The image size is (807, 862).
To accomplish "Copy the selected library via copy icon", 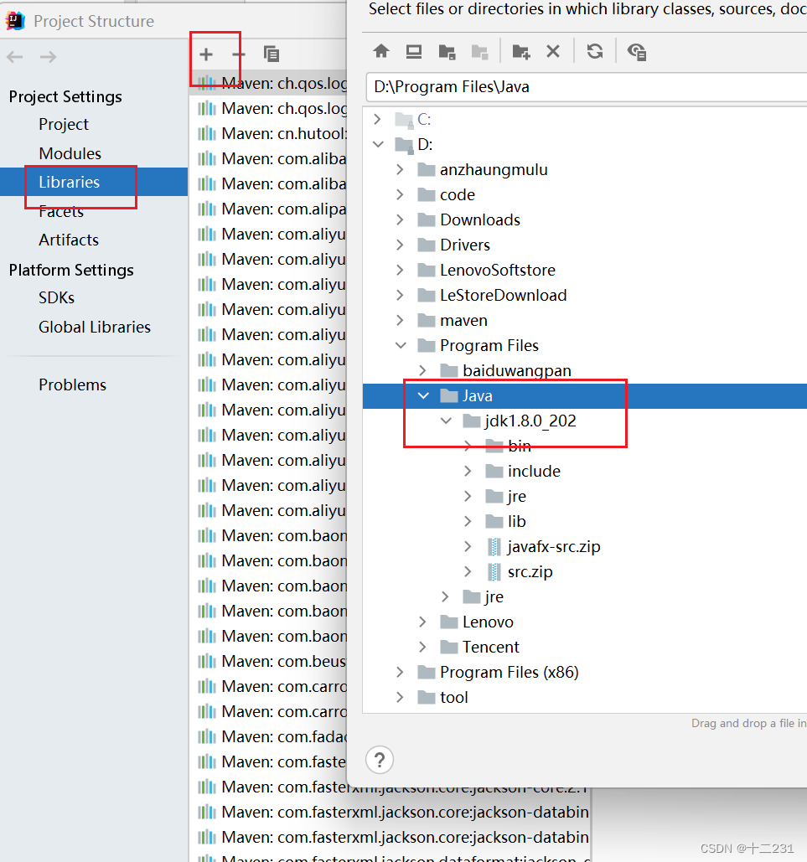I will pyautogui.click(x=271, y=53).
